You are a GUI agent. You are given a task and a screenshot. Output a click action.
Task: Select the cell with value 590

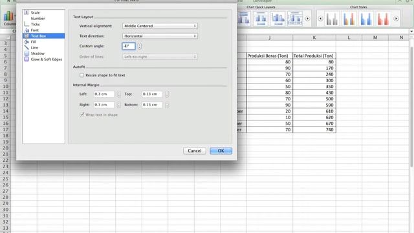point(314,105)
